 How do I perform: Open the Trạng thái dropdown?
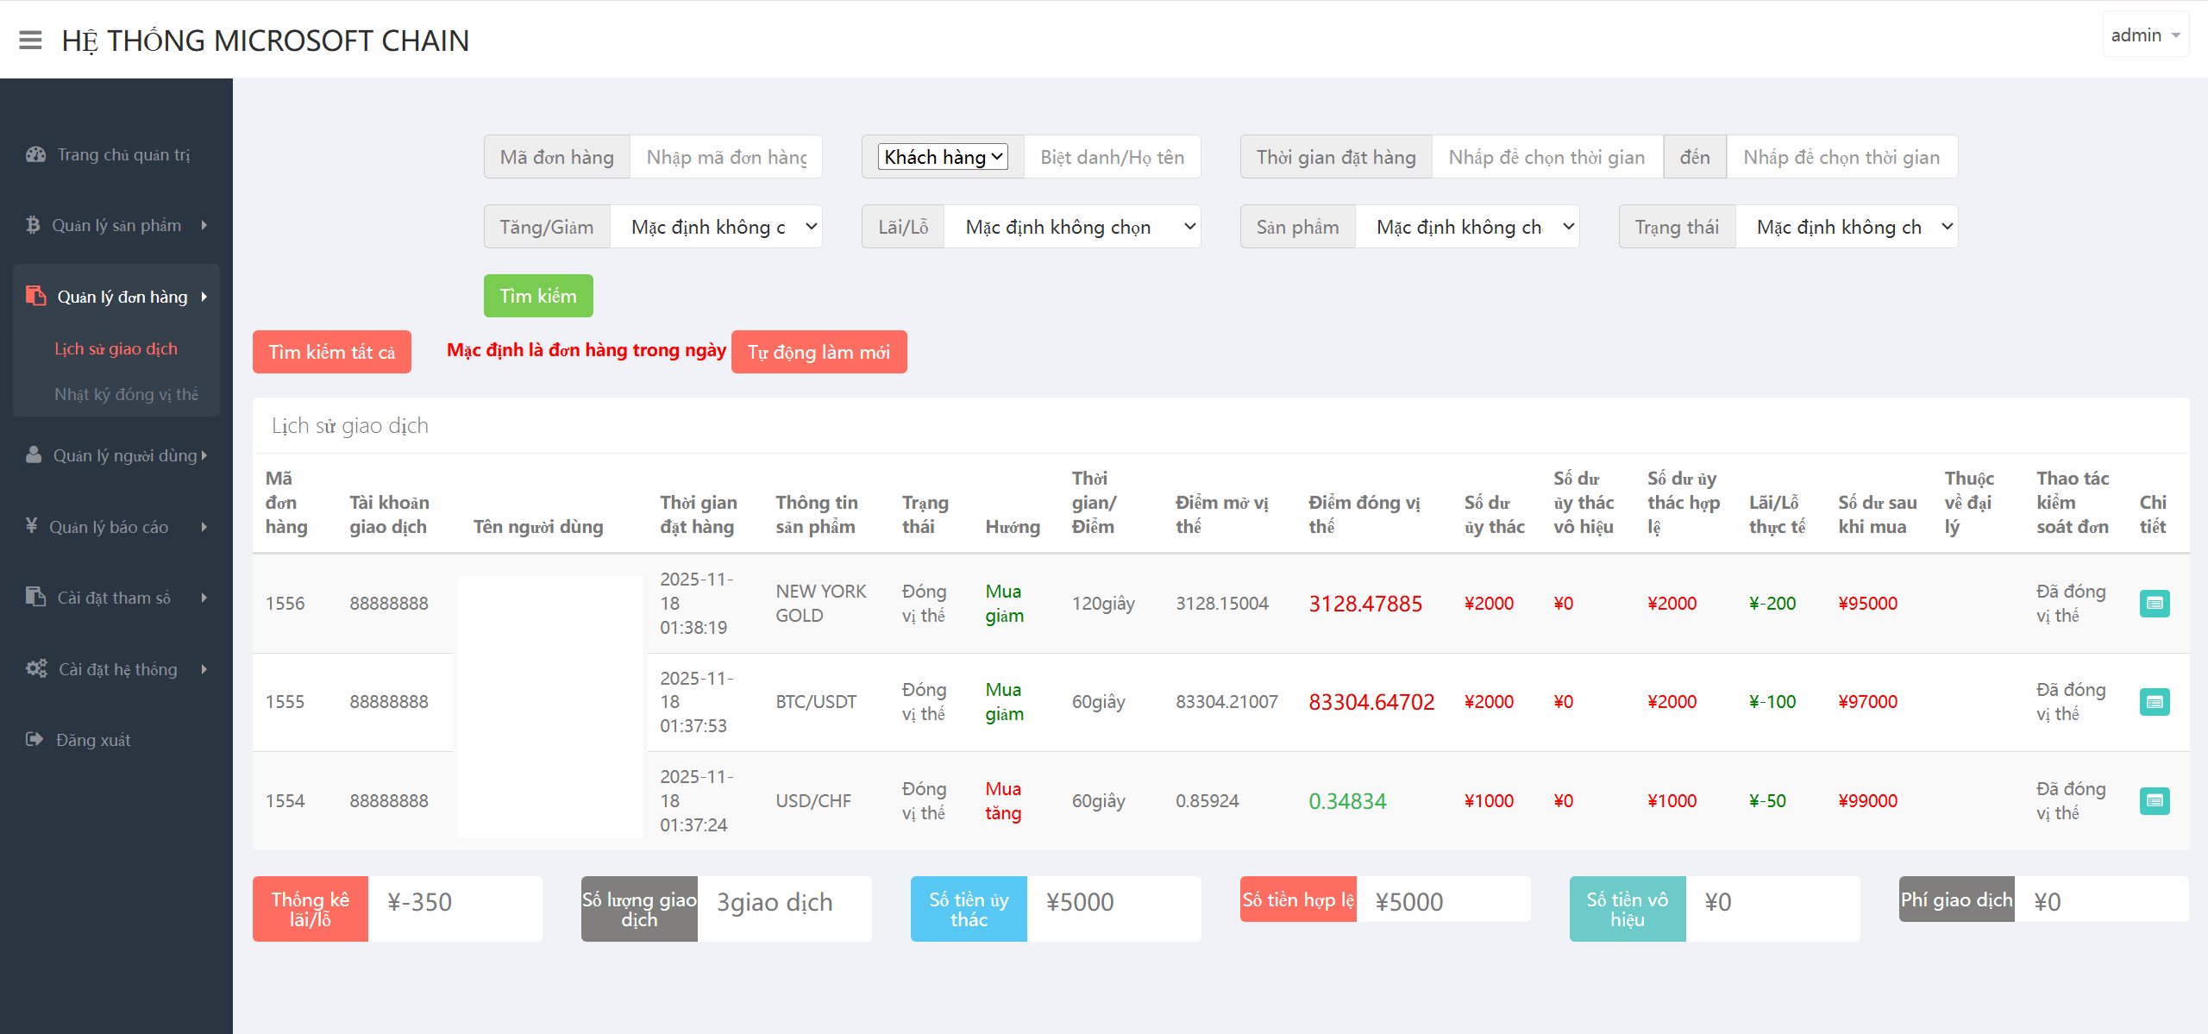pos(1846,227)
